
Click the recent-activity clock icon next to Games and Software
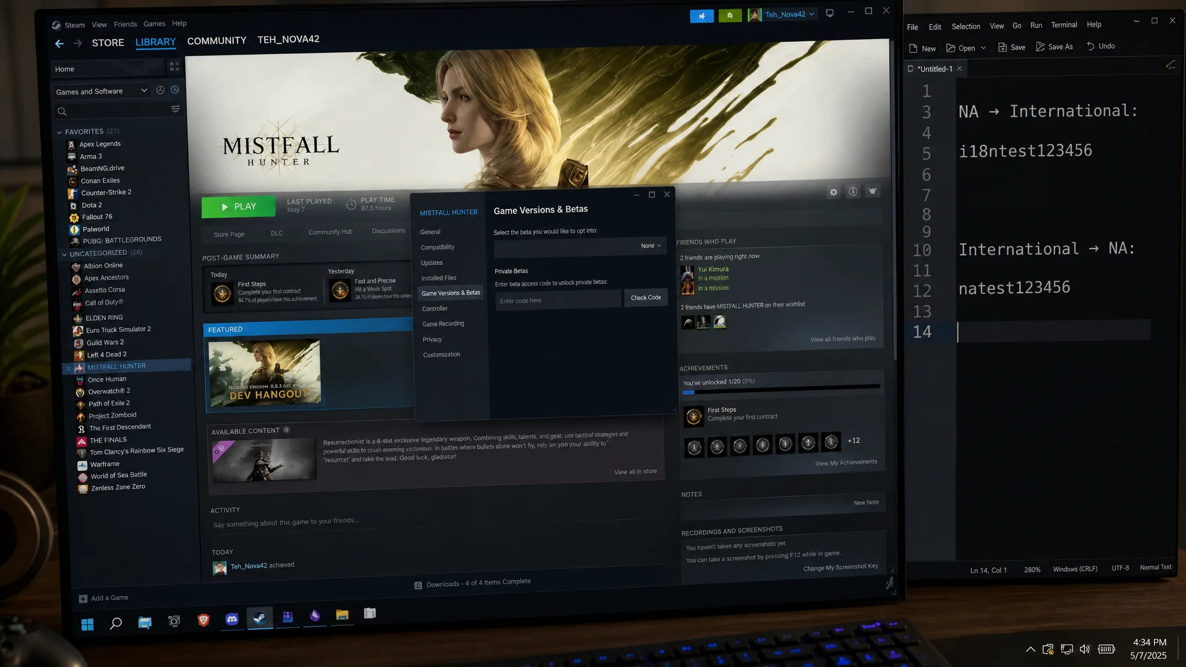[160, 90]
